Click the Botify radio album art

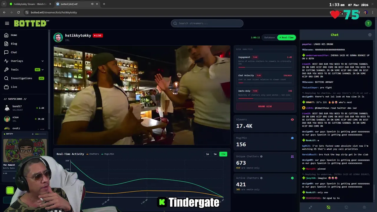[25, 150]
